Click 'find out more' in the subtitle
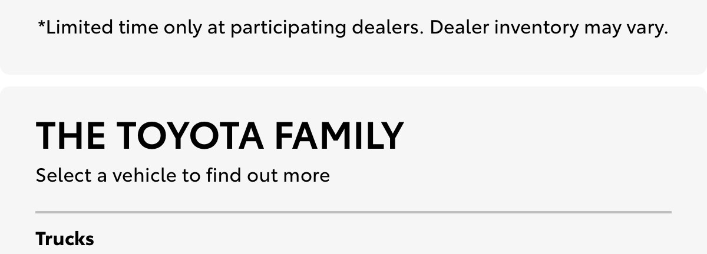This screenshot has height=254, width=707. (267, 175)
